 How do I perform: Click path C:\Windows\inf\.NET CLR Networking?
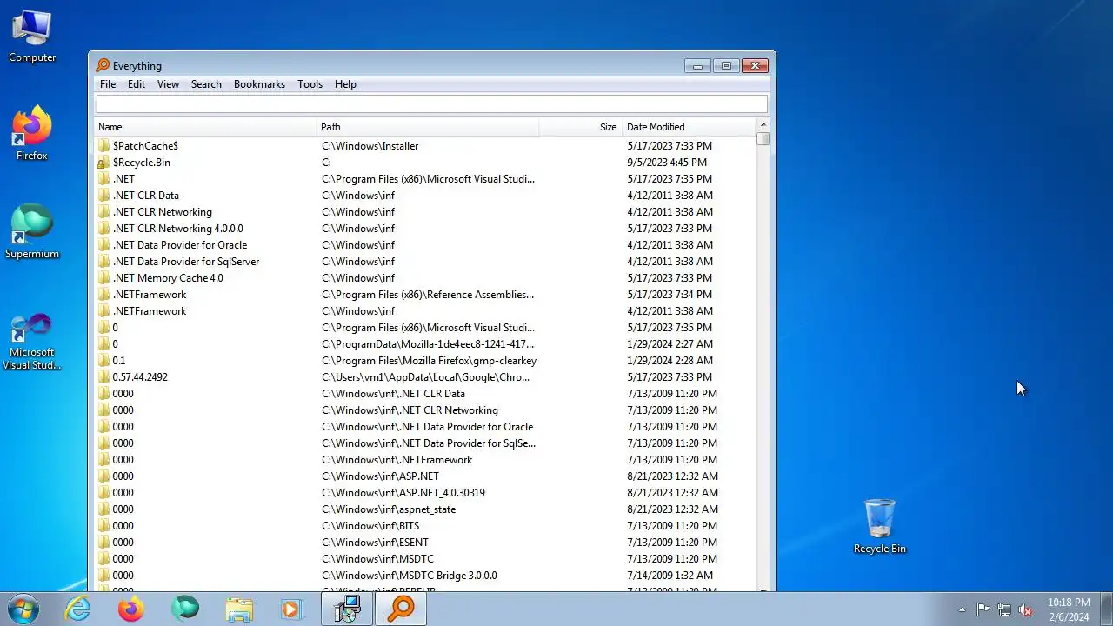pyautogui.click(x=410, y=410)
